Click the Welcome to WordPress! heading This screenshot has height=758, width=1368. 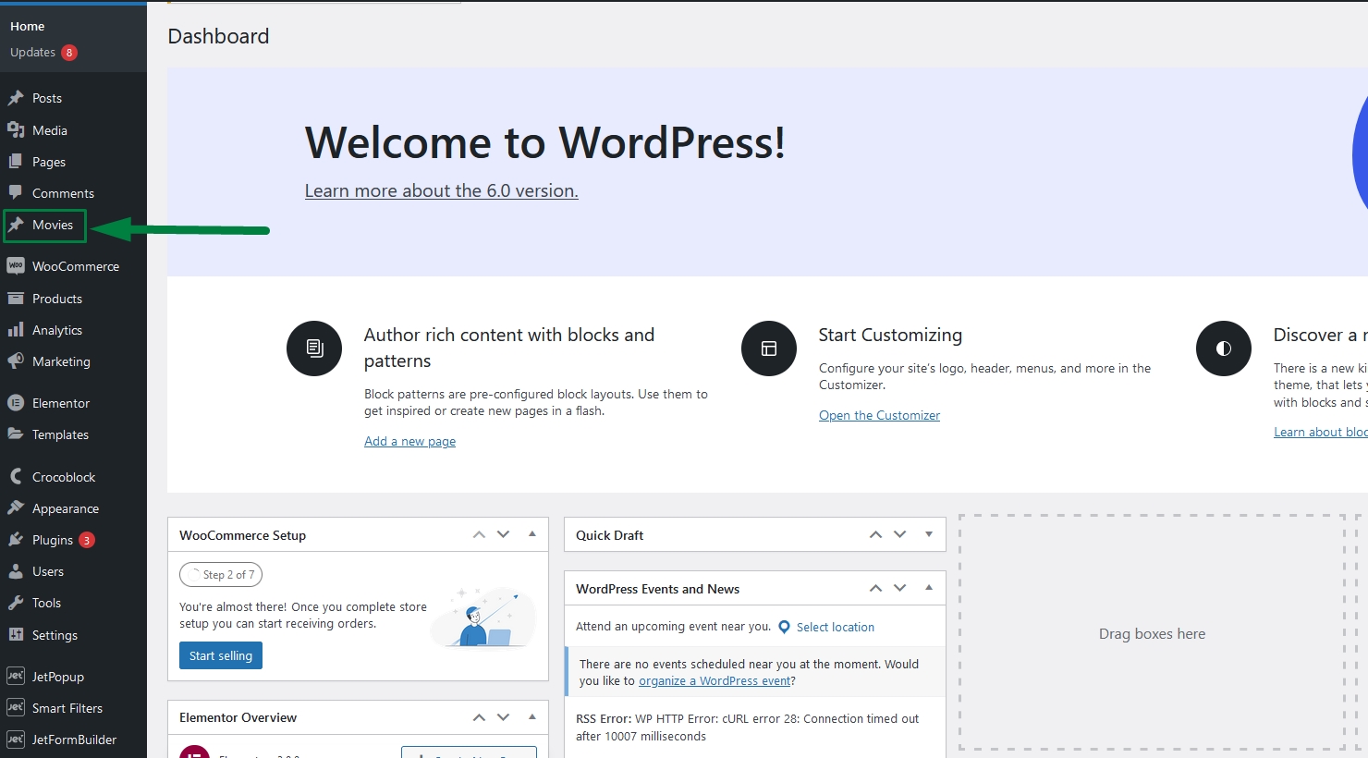coord(545,142)
